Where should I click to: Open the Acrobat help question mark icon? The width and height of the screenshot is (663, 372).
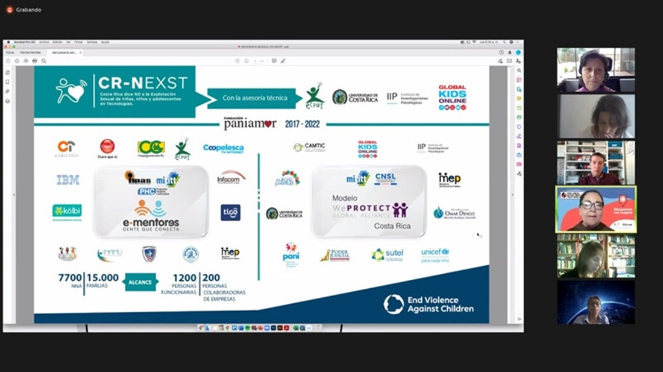click(501, 52)
